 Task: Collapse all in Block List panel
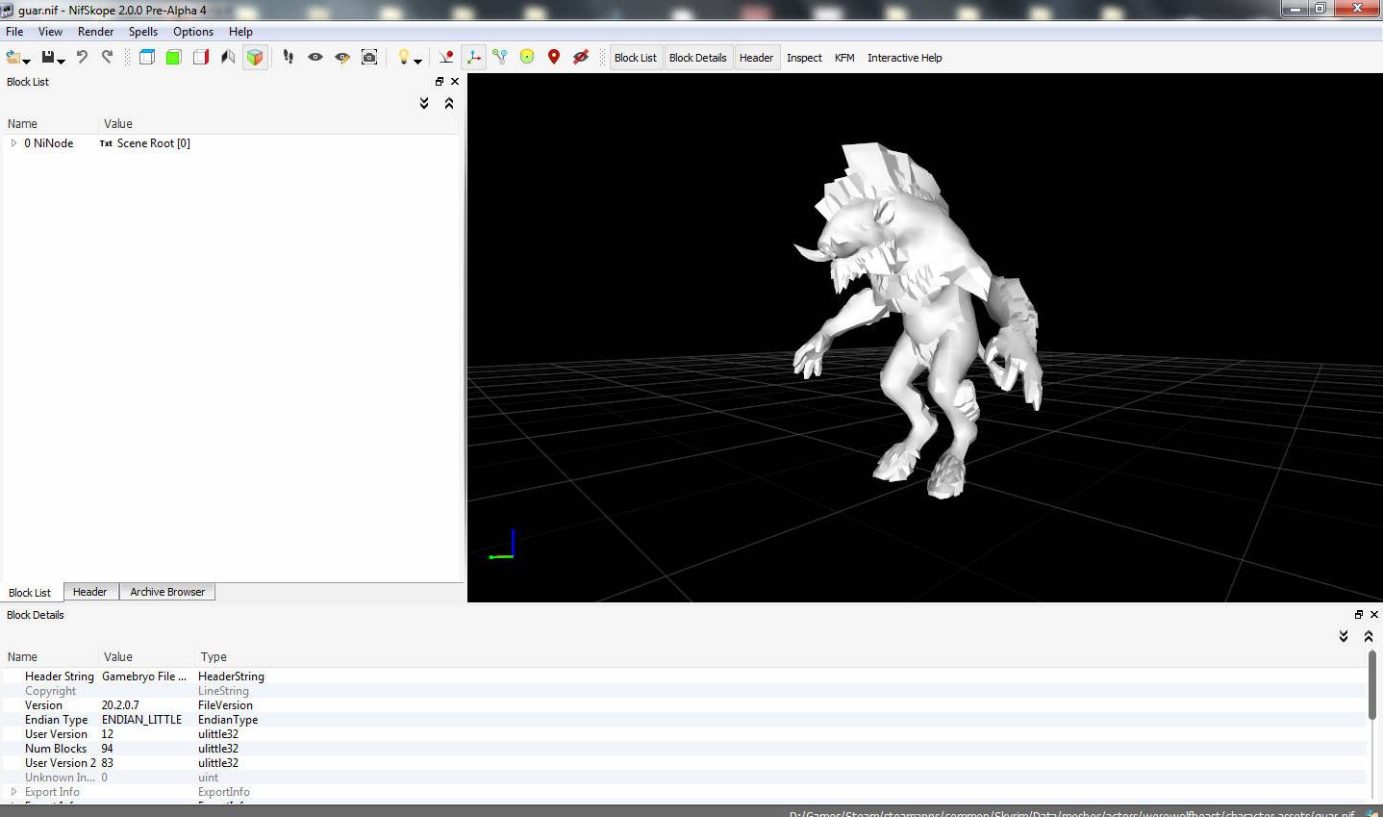click(449, 103)
